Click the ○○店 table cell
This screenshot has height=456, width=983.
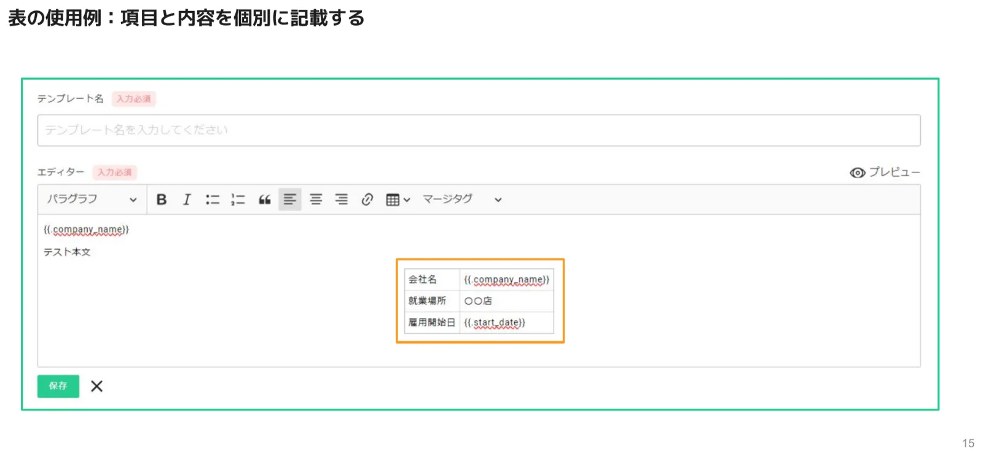[507, 301]
